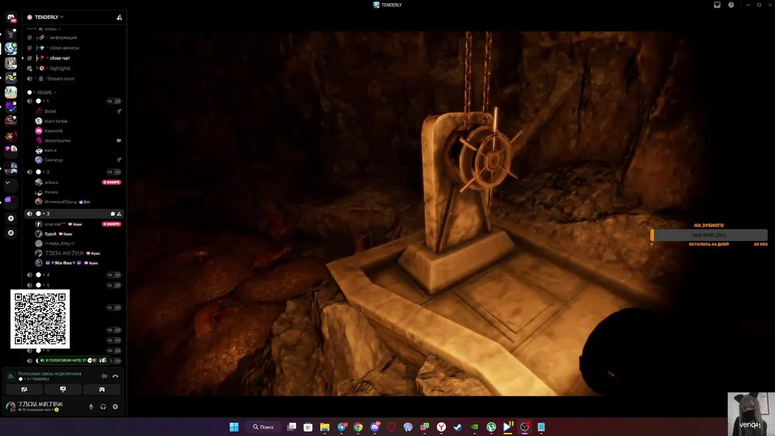
Task: Open Discord direct messages home icon
Action: tap(11, 18)
